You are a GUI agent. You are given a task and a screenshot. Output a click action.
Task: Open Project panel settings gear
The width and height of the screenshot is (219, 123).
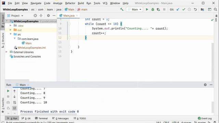pos(48,16)
